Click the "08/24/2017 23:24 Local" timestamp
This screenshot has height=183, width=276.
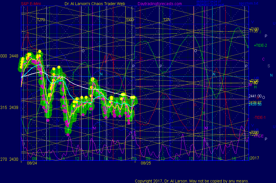point(210,5)
